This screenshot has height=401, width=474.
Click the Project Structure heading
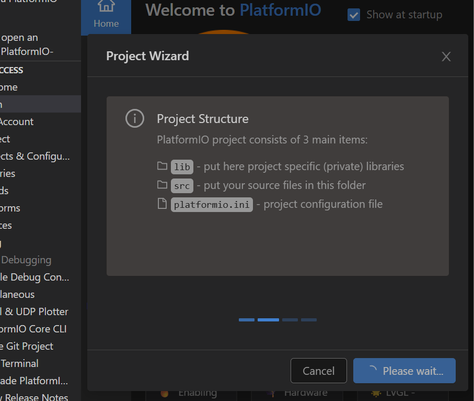click(203, 119)
